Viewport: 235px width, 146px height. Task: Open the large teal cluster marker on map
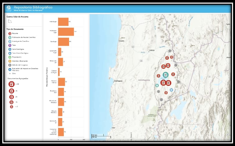[166, 75]
